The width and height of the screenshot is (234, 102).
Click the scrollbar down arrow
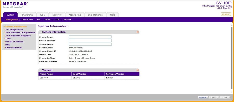click(x=232, y=92)
